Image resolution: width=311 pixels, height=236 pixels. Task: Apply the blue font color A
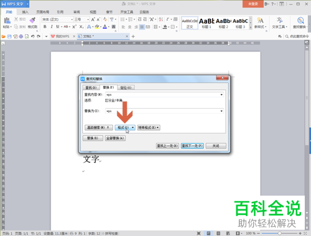pyautogui.click(x=105, y=27)
